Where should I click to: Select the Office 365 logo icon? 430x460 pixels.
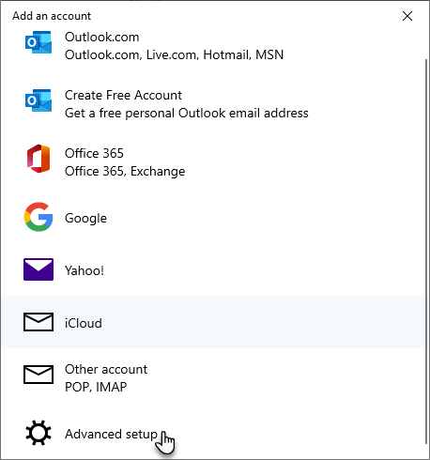coord(38,159)
